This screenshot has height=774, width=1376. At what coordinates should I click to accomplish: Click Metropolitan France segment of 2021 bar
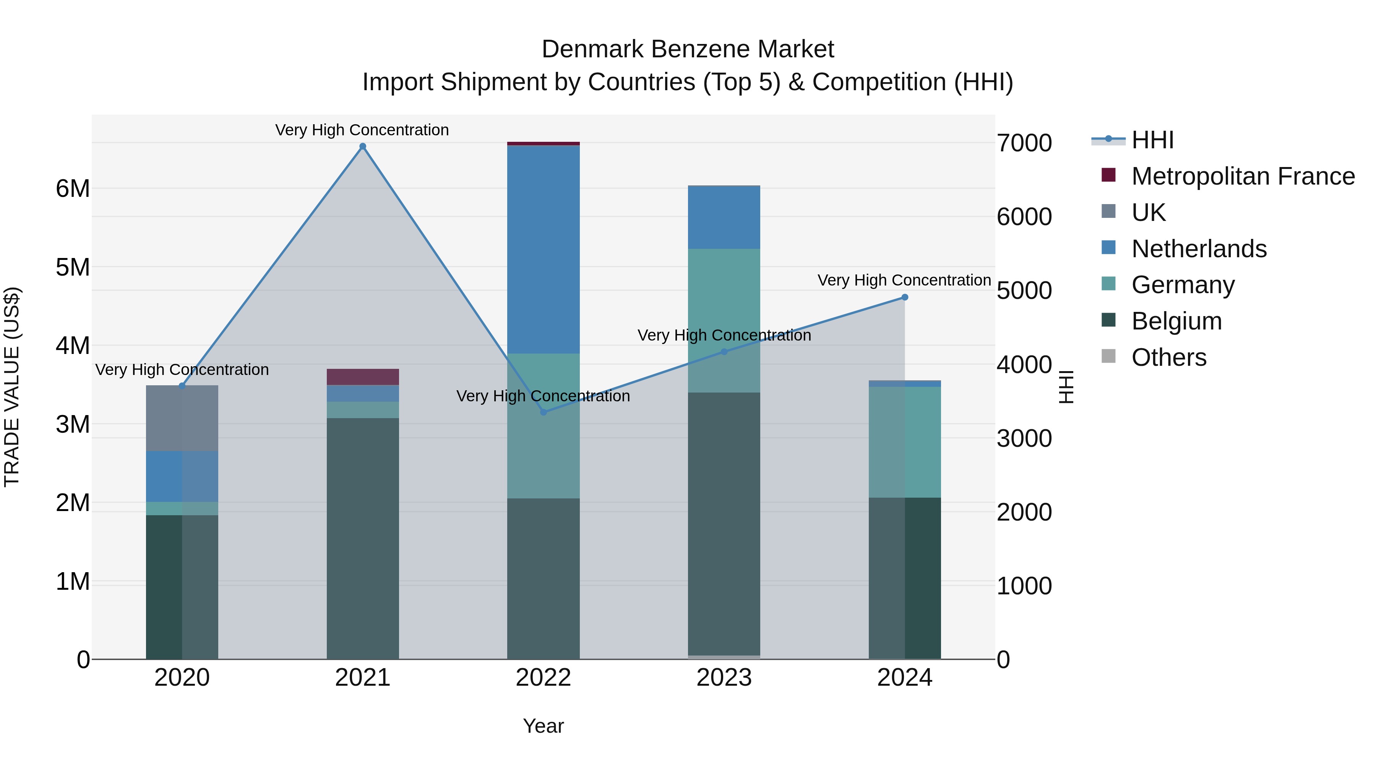point(363,377)
